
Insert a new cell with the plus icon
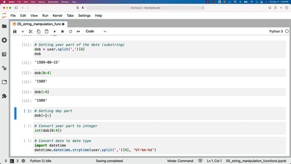[23, 31]
